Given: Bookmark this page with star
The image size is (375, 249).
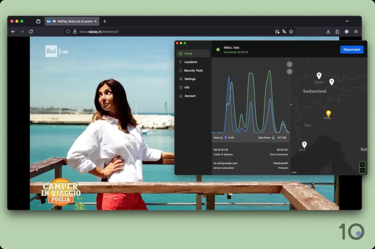Looking at the screenshot, I should point(291,32).
